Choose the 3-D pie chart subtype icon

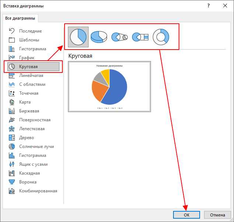click(99, 37)
